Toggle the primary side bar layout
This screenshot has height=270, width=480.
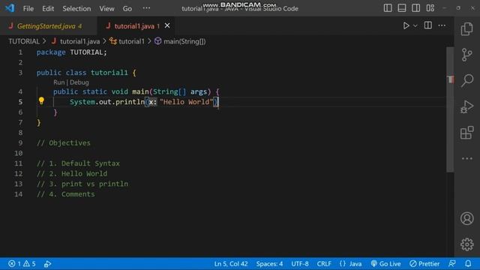[x=388, y=8]
